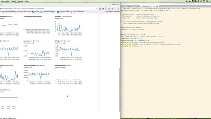Image resolution: width=211 pixels, height=119 pixels.
Task: Click the red AdBlock extension icon
Action: pyautogui.click(x=100, y=9)
